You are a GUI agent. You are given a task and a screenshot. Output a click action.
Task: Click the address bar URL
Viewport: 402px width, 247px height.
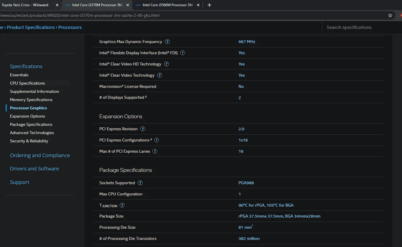(80, 15)
